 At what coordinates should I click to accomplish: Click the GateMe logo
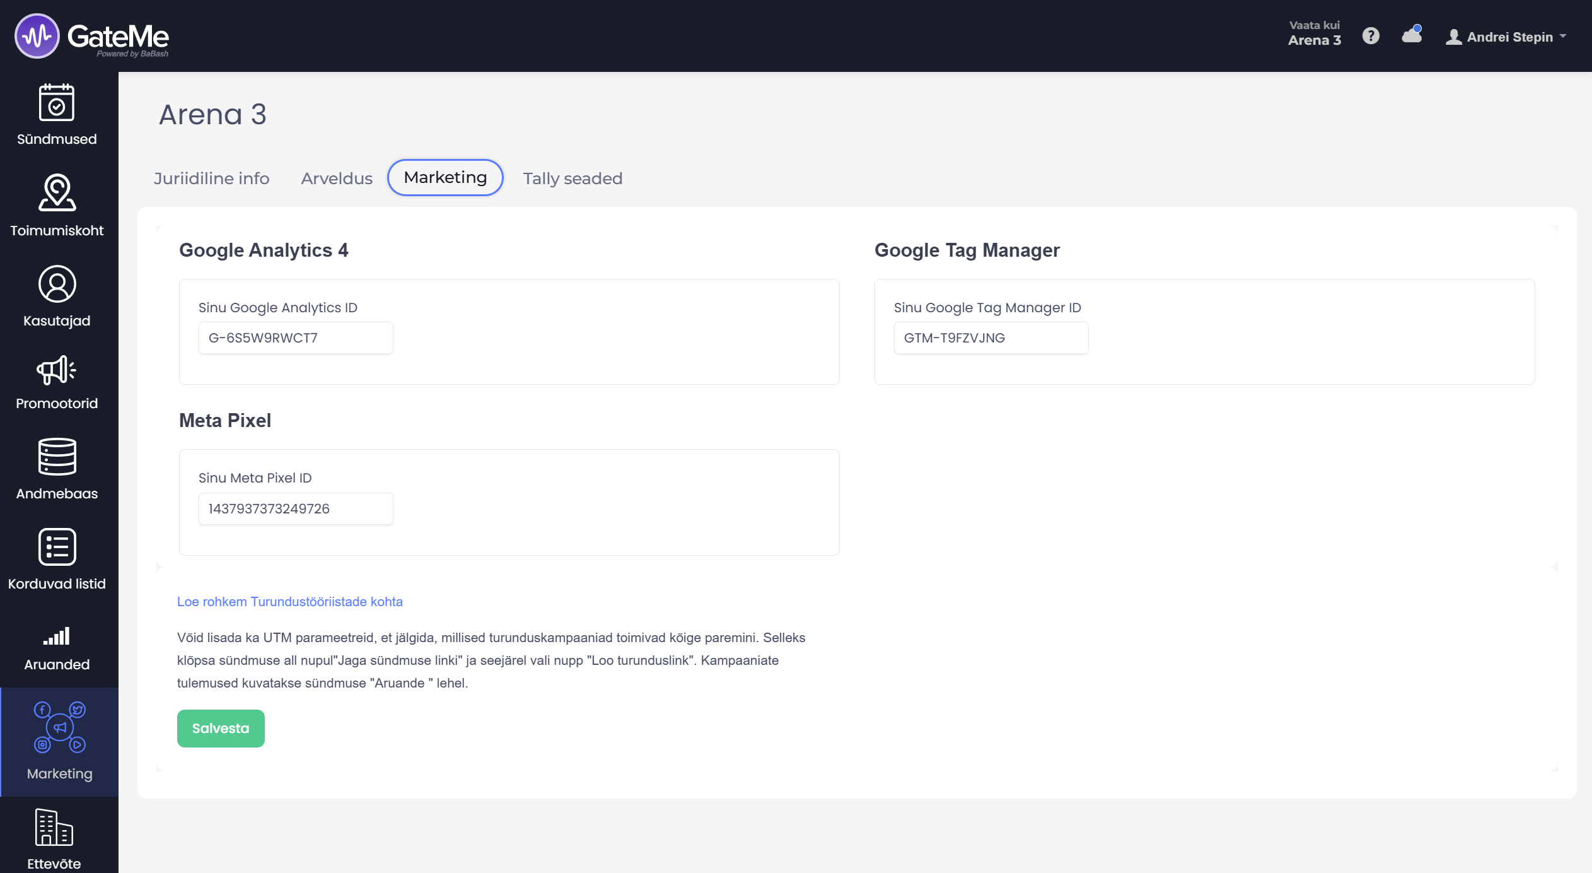click(92, 36)
